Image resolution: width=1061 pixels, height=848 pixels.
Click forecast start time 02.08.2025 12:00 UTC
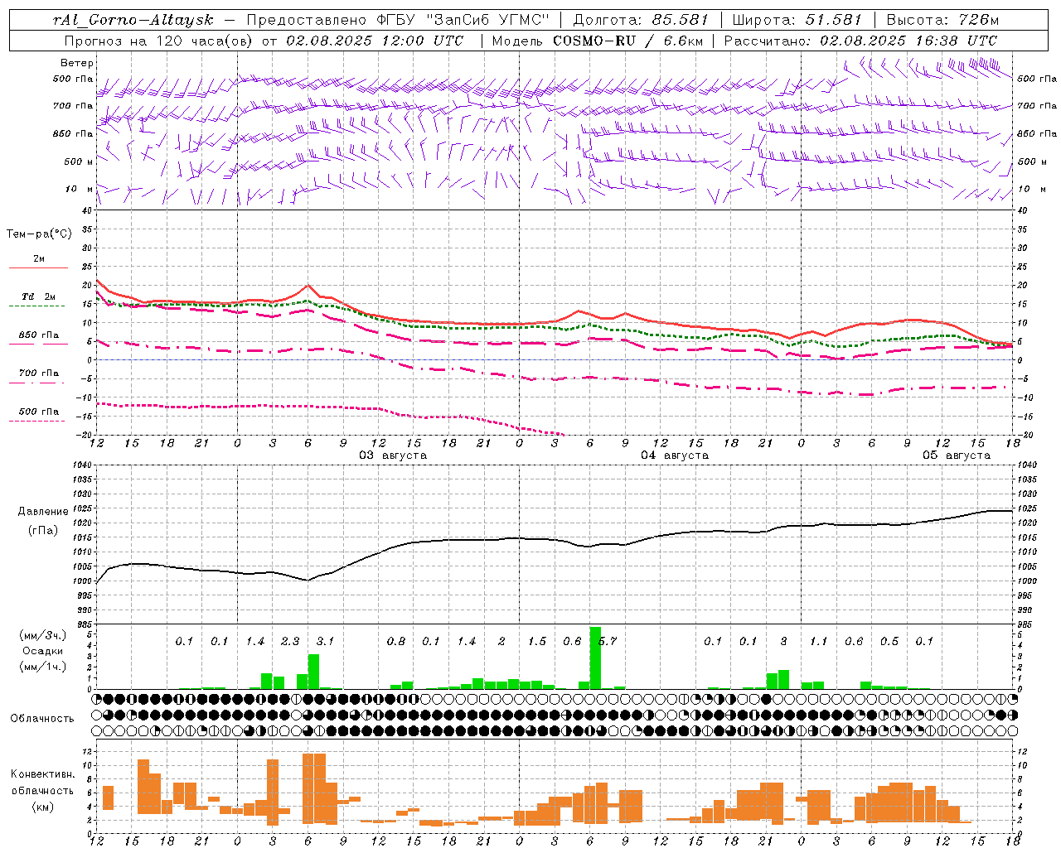tap(375, 41)
